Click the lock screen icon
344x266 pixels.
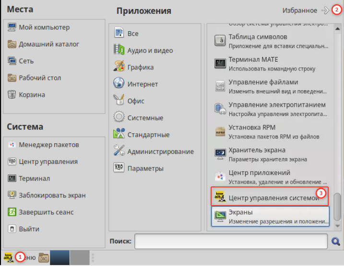click(12, 195)
